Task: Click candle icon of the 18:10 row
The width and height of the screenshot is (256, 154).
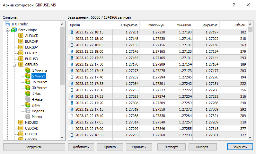Action: (72, 39)
